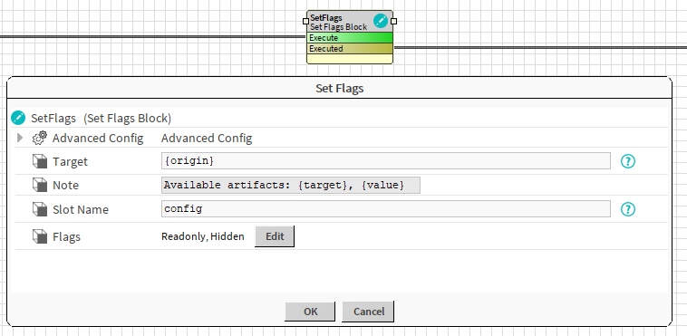Click the pencil icon beside SetFlags heading
The width and height of the screenshot is (687, 336).
coord(18,119)
